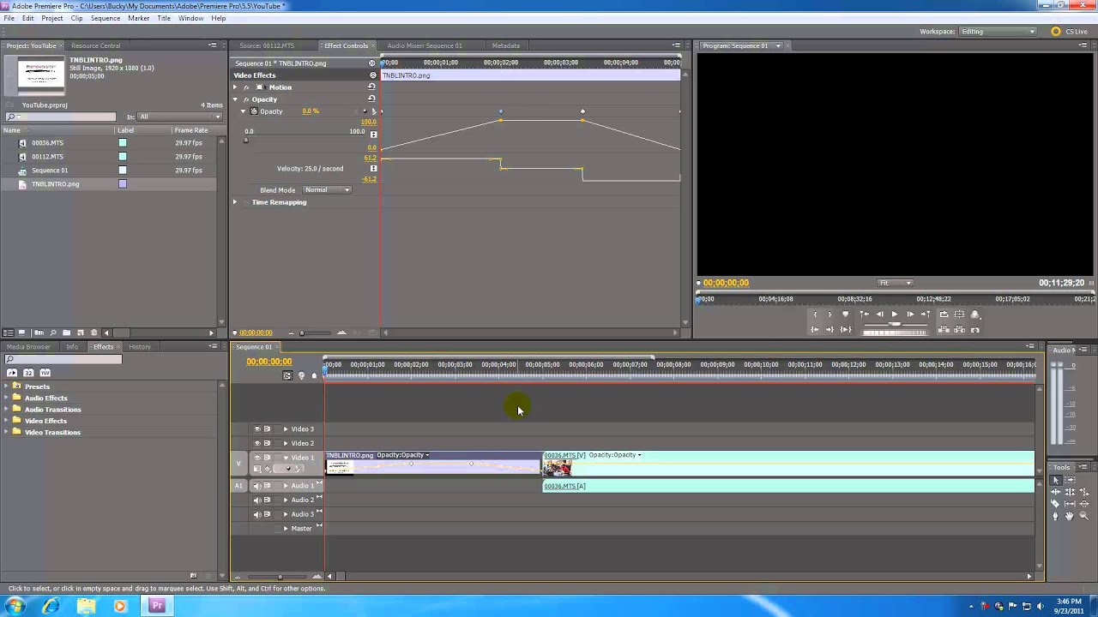Expand the Presets effects folder

coord(7,386)
